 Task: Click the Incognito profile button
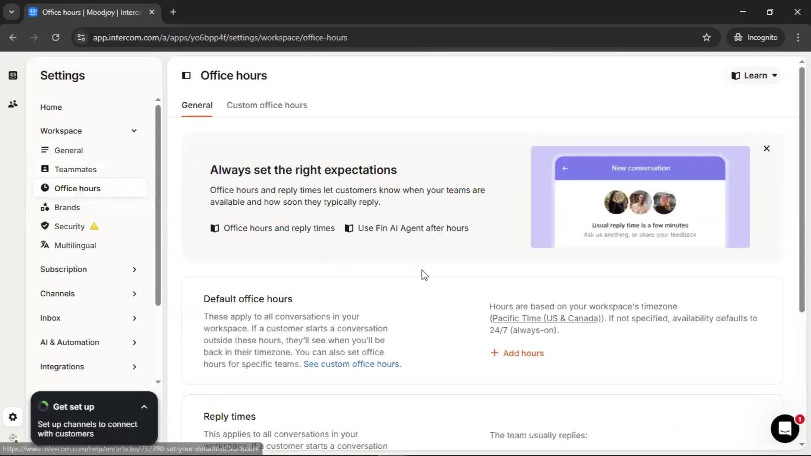click(x=756, y=38)
